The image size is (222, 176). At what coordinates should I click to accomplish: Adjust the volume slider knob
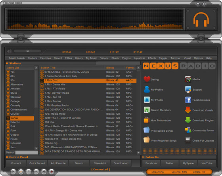click(28, 51)
